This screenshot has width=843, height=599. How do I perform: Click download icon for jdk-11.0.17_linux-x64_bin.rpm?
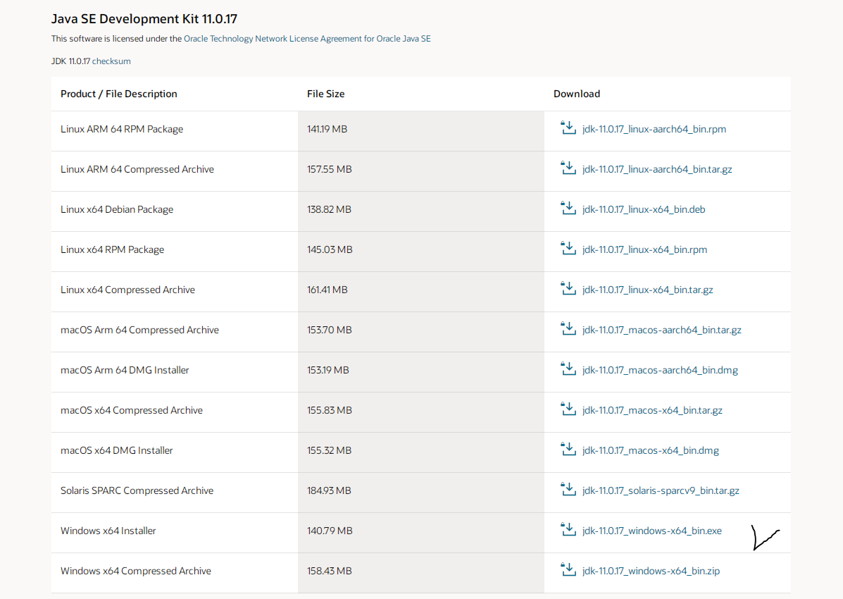tap(568, 249)
